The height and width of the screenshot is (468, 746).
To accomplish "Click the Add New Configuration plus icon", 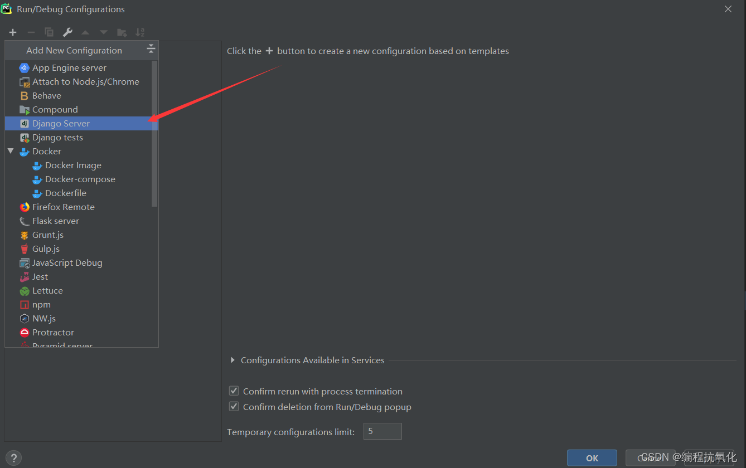I will 13,32.
